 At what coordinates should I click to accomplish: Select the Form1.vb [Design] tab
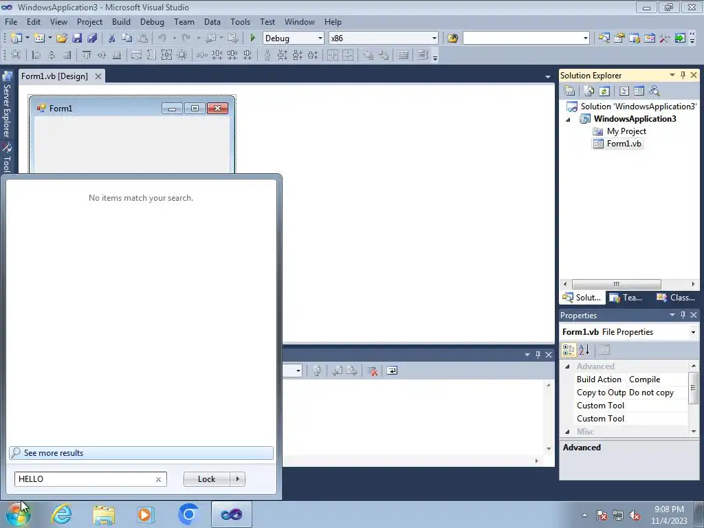click(55, 76)
